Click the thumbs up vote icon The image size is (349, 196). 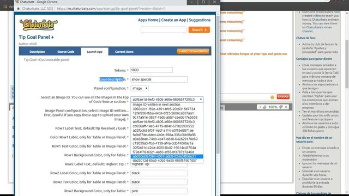click(x=264, y=107)
